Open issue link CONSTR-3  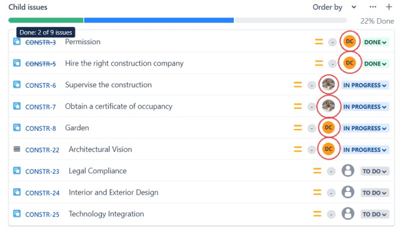pyautogui.click(x=40, y=42)
